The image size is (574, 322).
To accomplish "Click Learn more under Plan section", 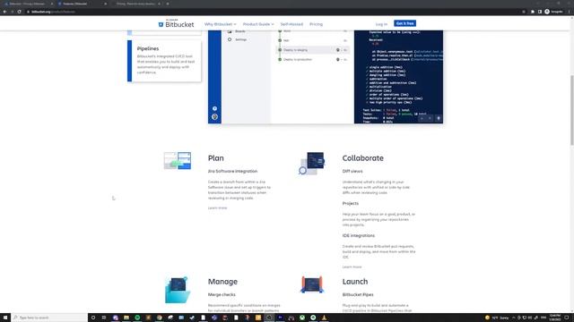I will click(217, 208).
